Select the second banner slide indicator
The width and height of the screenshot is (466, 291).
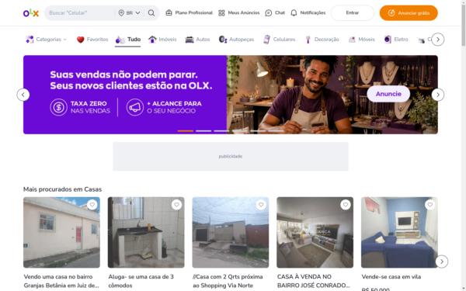click(x=203, y=131)
